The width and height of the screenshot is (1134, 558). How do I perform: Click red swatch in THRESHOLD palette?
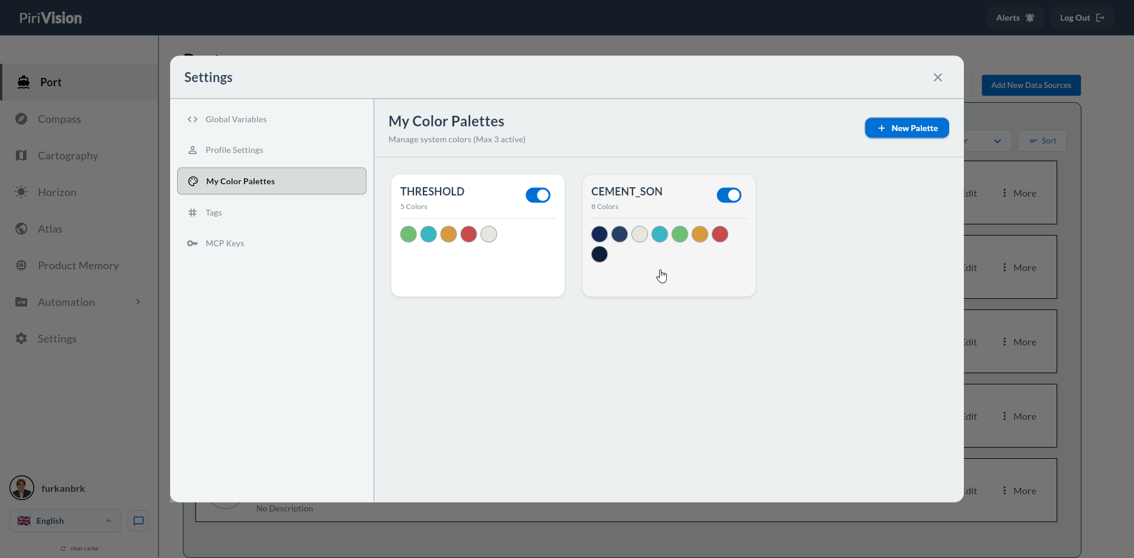click(469, 234)
